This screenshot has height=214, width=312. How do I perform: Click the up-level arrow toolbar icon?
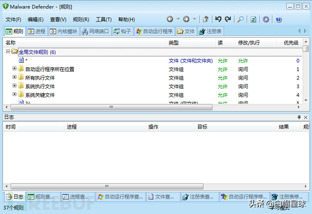[x=206, y=19]
